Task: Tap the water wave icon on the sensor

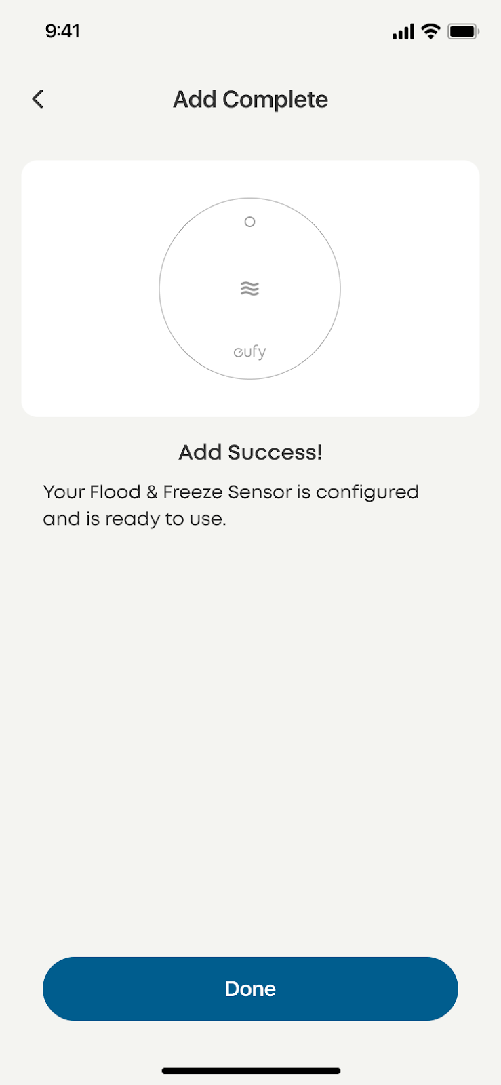Action: click(249, 289)
